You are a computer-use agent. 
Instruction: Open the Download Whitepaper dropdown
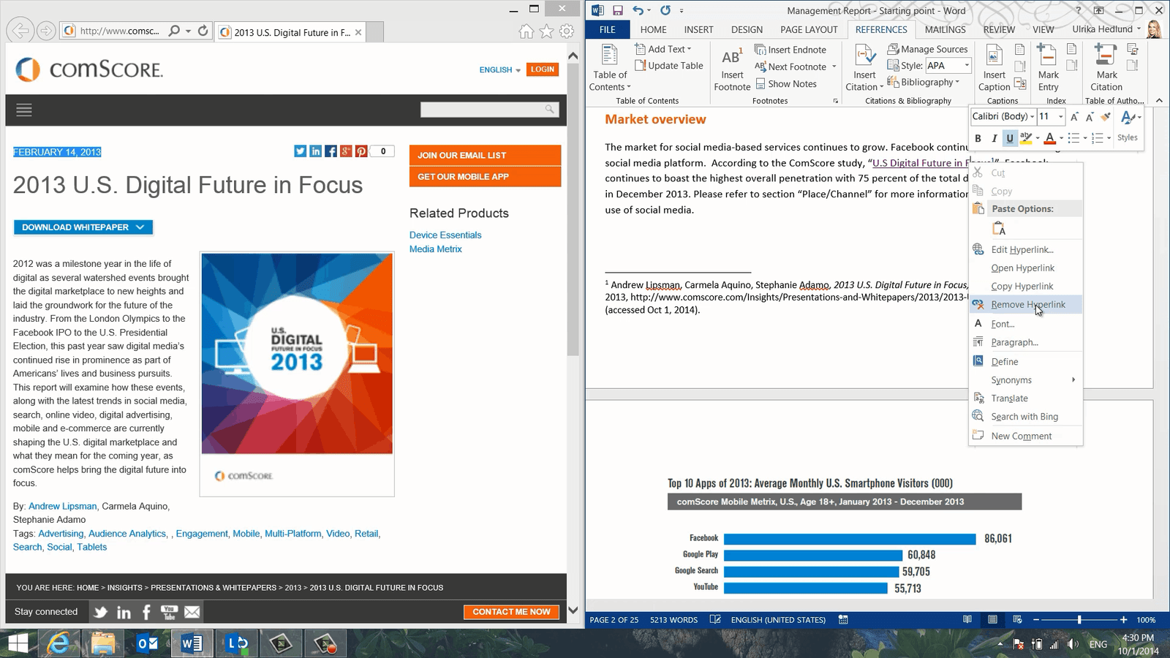point(83,227)
